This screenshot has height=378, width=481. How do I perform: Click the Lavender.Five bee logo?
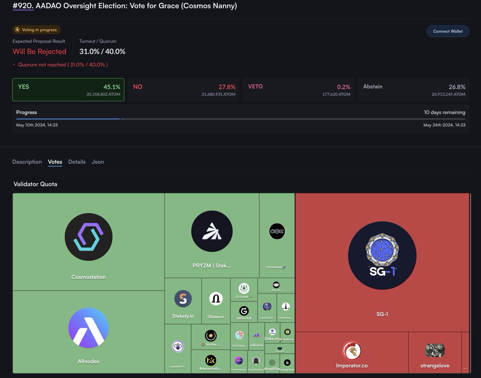point(178,346)
